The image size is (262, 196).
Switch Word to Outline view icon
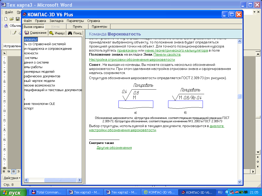[18, 171]
